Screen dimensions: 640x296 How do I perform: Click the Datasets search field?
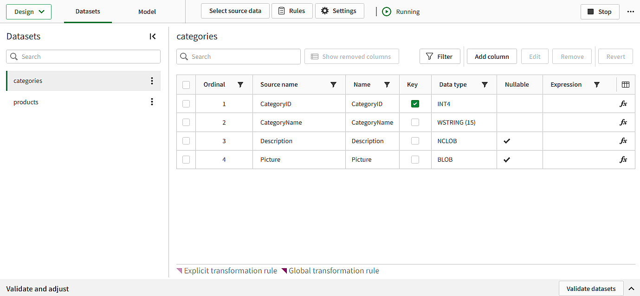click(84, 57)
